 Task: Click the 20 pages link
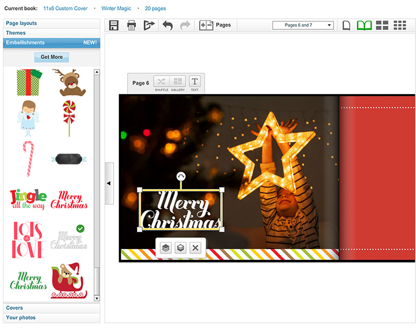[155, 9]
